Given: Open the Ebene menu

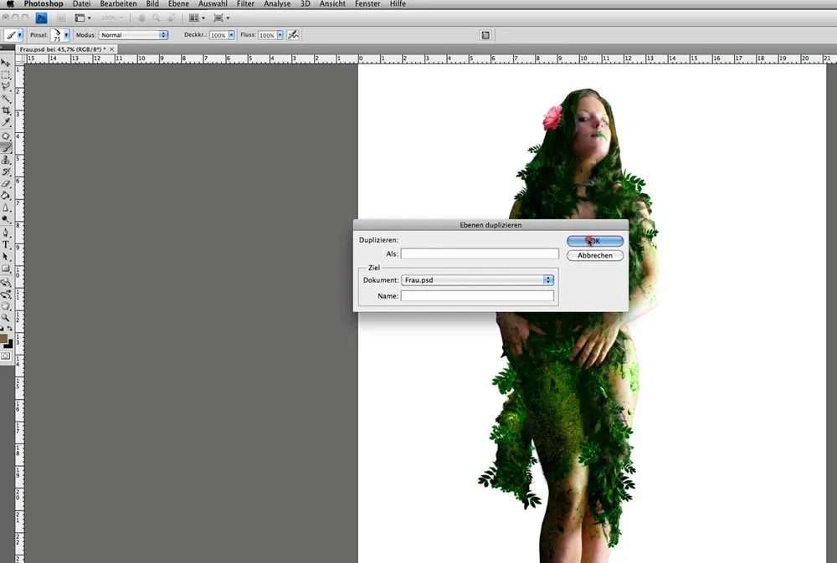Looking at the screenshot, I should [178, 3].
